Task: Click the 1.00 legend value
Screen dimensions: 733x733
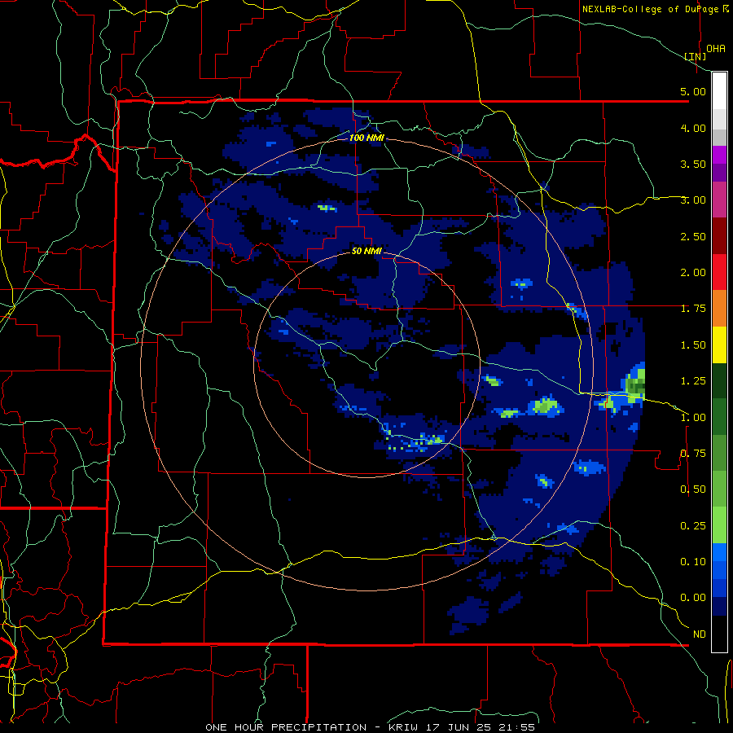Action: [x=693, y=418]
